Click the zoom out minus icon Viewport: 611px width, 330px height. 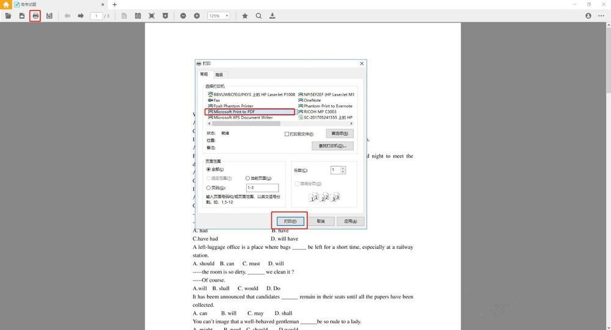click(x=183, y=16)
